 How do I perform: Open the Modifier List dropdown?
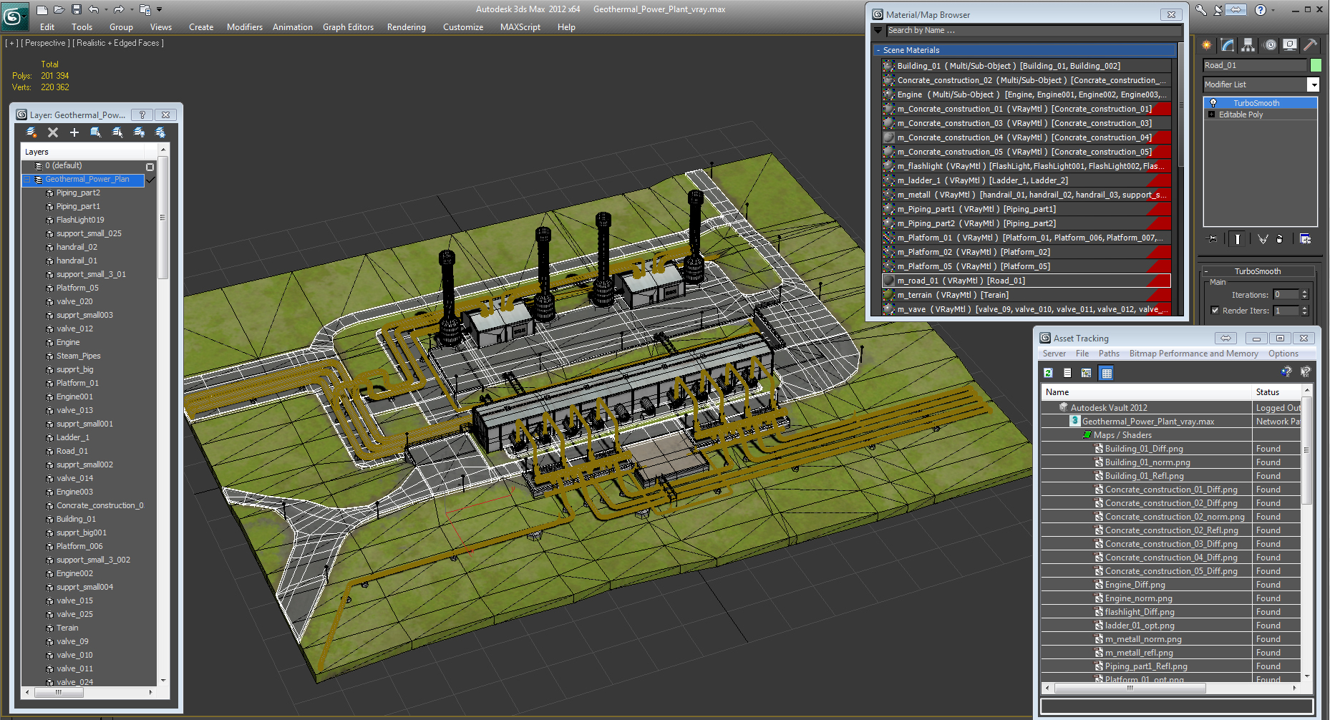(x=1313, y=84)
